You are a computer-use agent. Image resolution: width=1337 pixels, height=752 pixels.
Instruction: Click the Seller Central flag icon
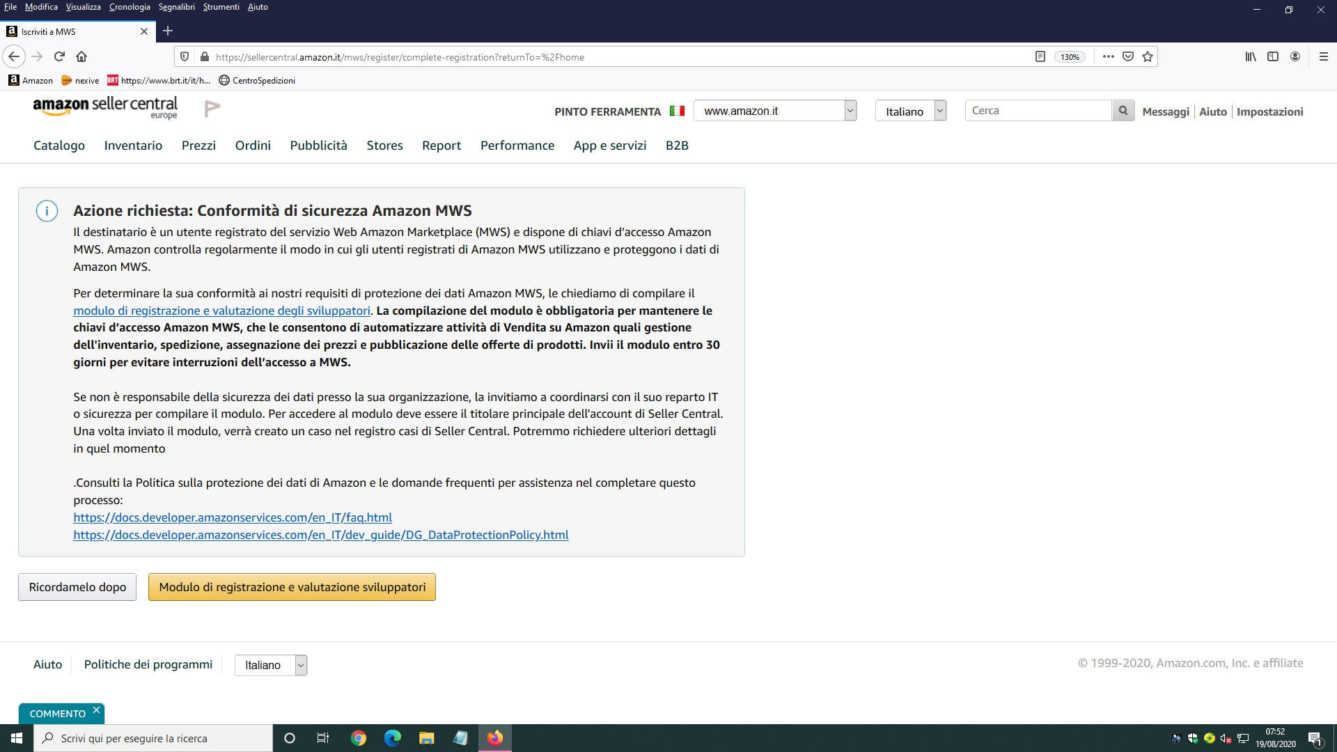pyautogui.click(x=212, y=108)
